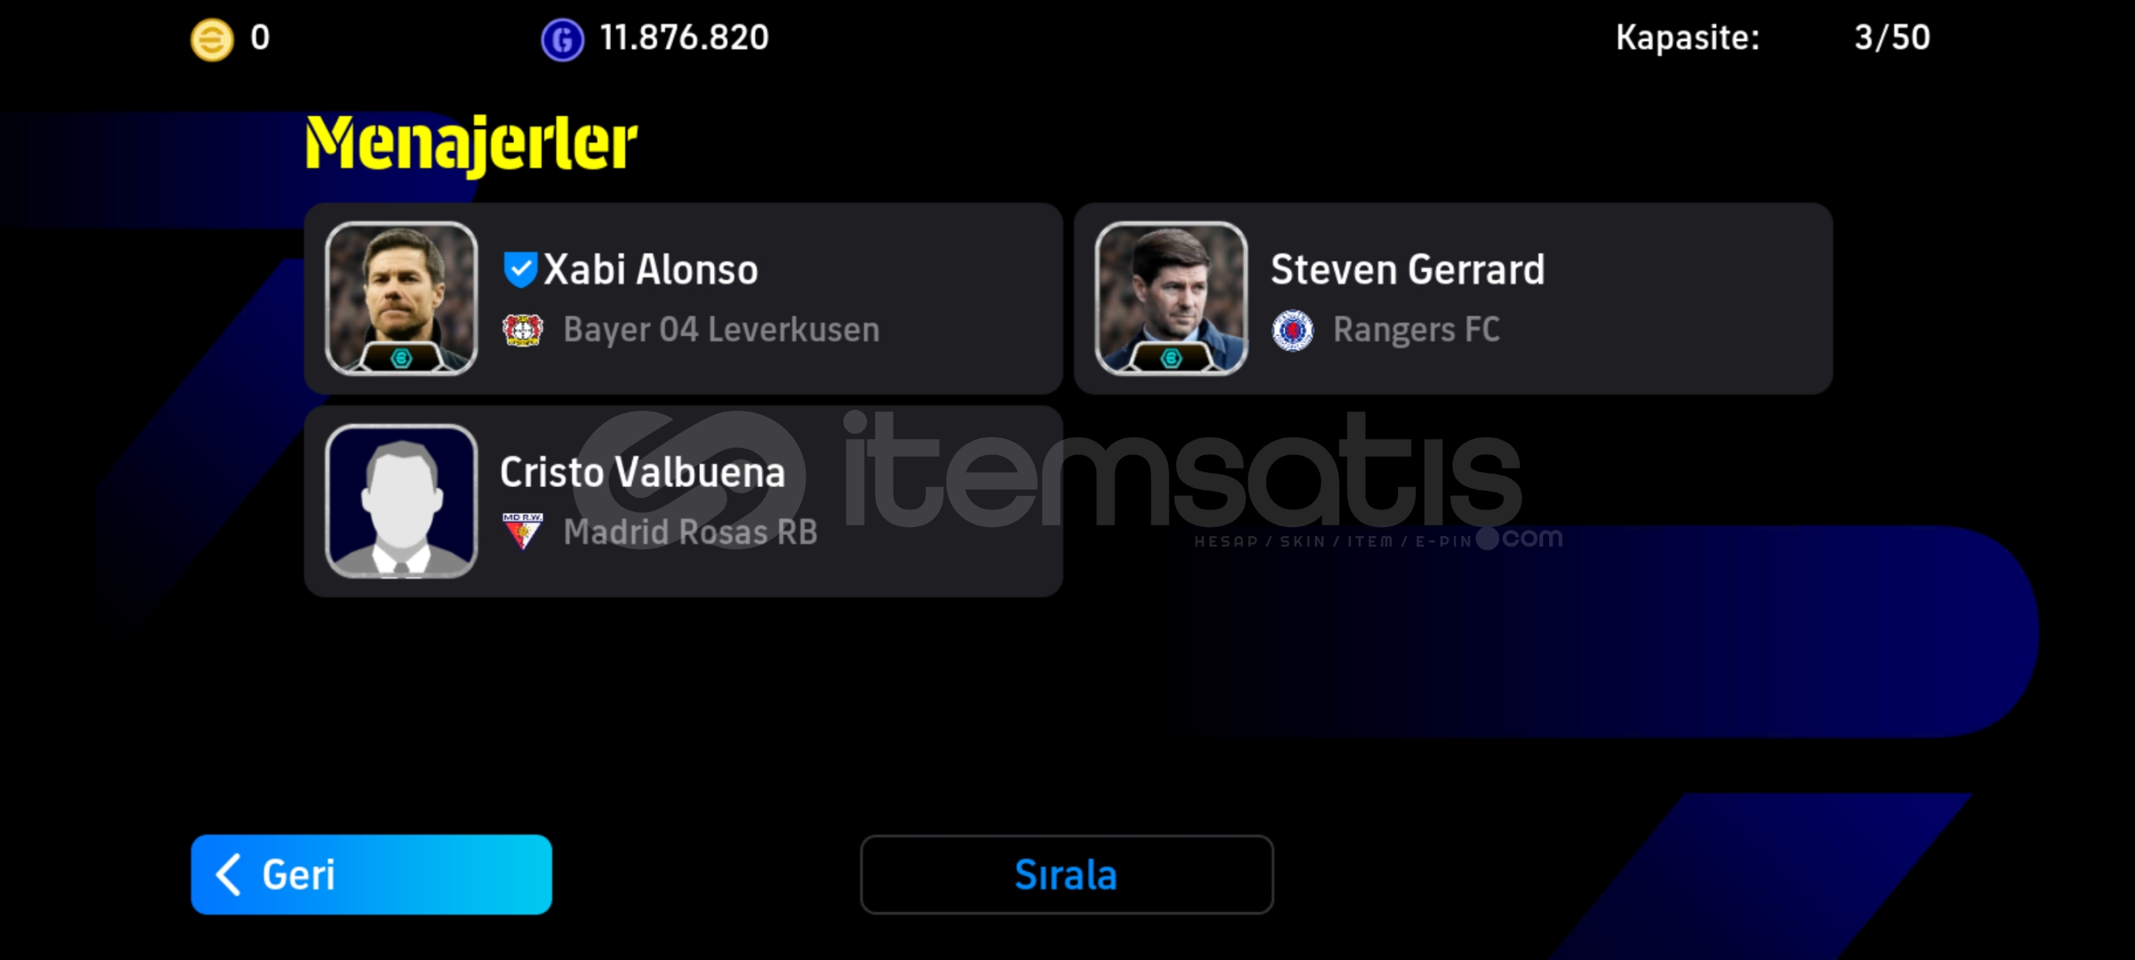Tap the Xabi Alonso name text
This screenshot has width=2135, height=960.
pos(650,269)
